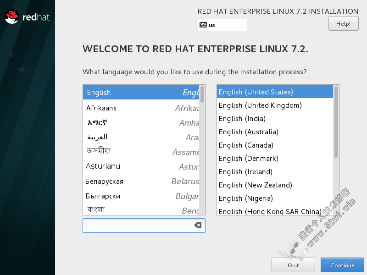Screen dimensions: 367x275
Task: Select Беларуская language
Action: [141, 181]
